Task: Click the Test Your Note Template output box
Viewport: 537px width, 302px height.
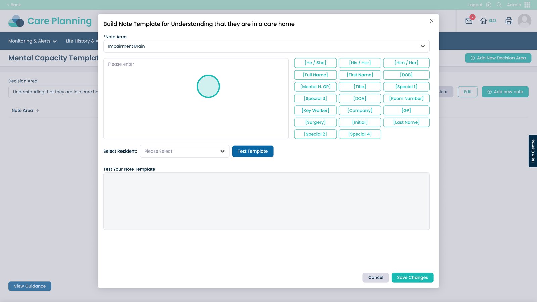Action: click(x=266, y=201)
